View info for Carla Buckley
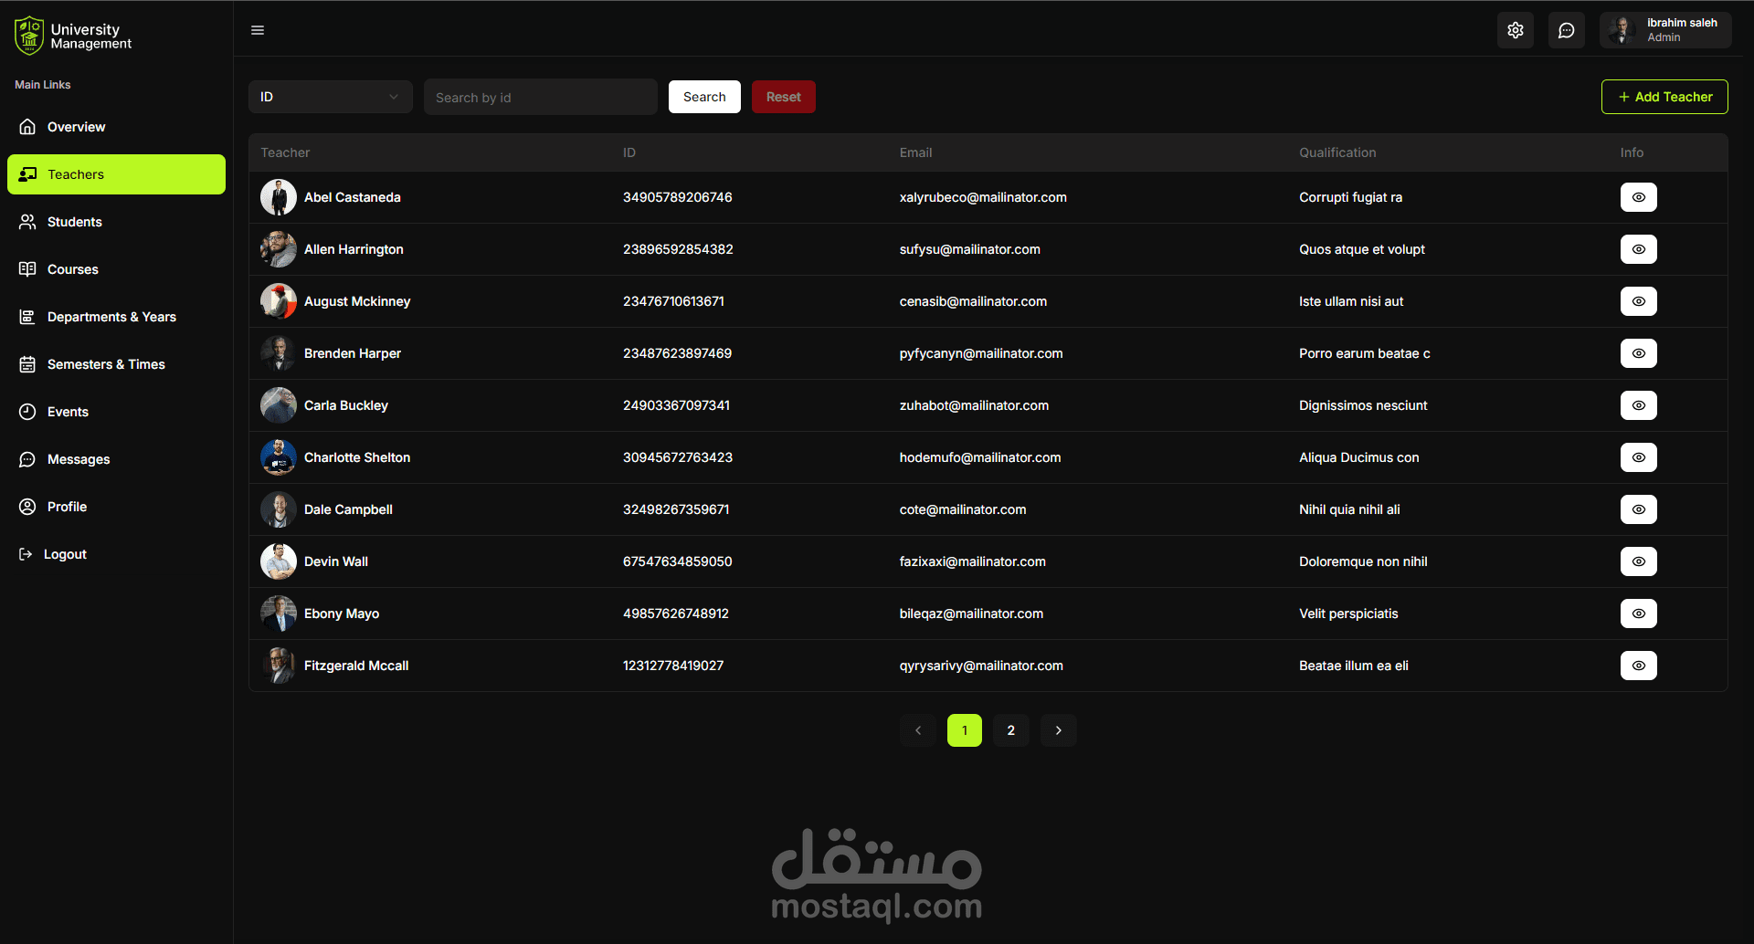This screenshot has height=944, width=1754. click(x=1639, y=405)
